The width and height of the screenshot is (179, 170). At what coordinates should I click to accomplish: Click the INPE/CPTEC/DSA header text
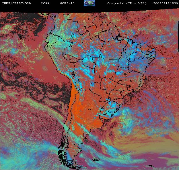tap(17, 3)
